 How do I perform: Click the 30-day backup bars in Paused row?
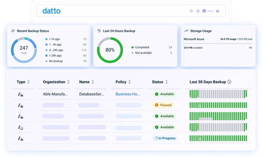click(x=218, y=105)
